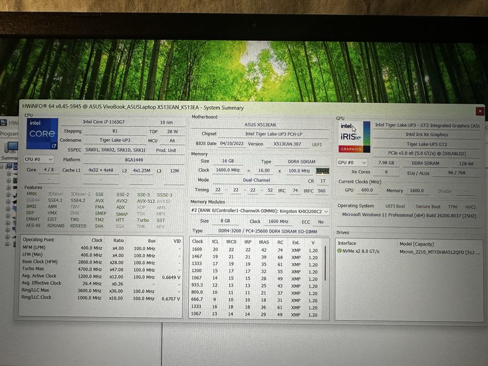Click the Chipset field Intel Tiger Lake-UP3 PCH-LP

pos(274,134)
